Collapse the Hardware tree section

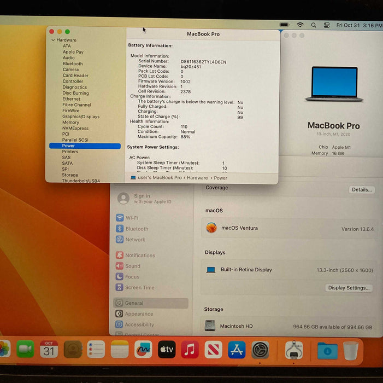click(53, 40)
